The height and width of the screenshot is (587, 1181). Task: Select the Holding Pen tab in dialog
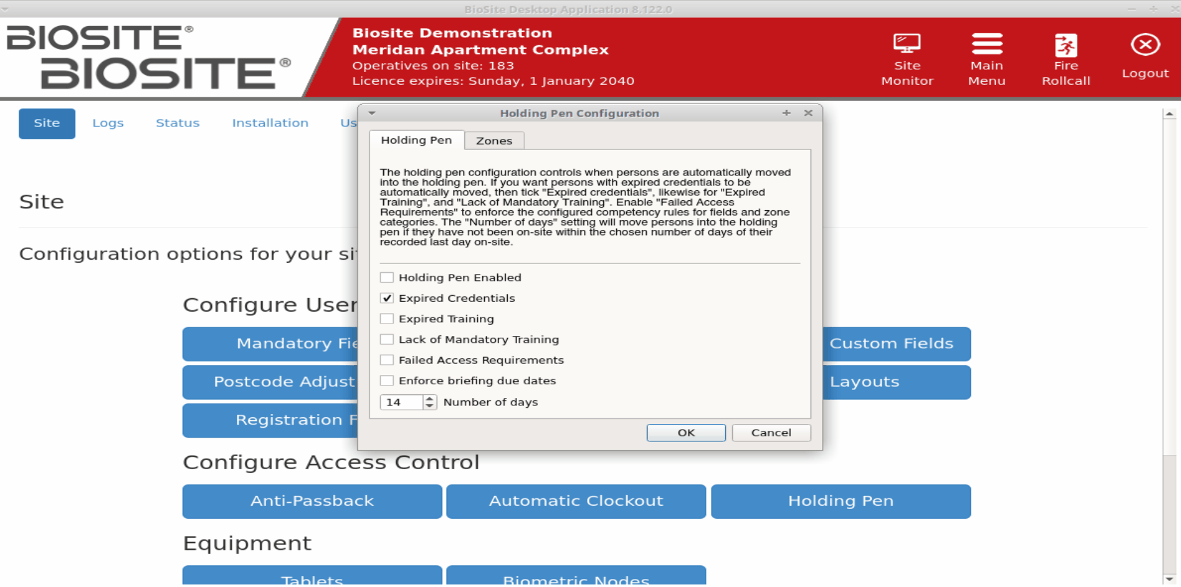coord(417,140)
